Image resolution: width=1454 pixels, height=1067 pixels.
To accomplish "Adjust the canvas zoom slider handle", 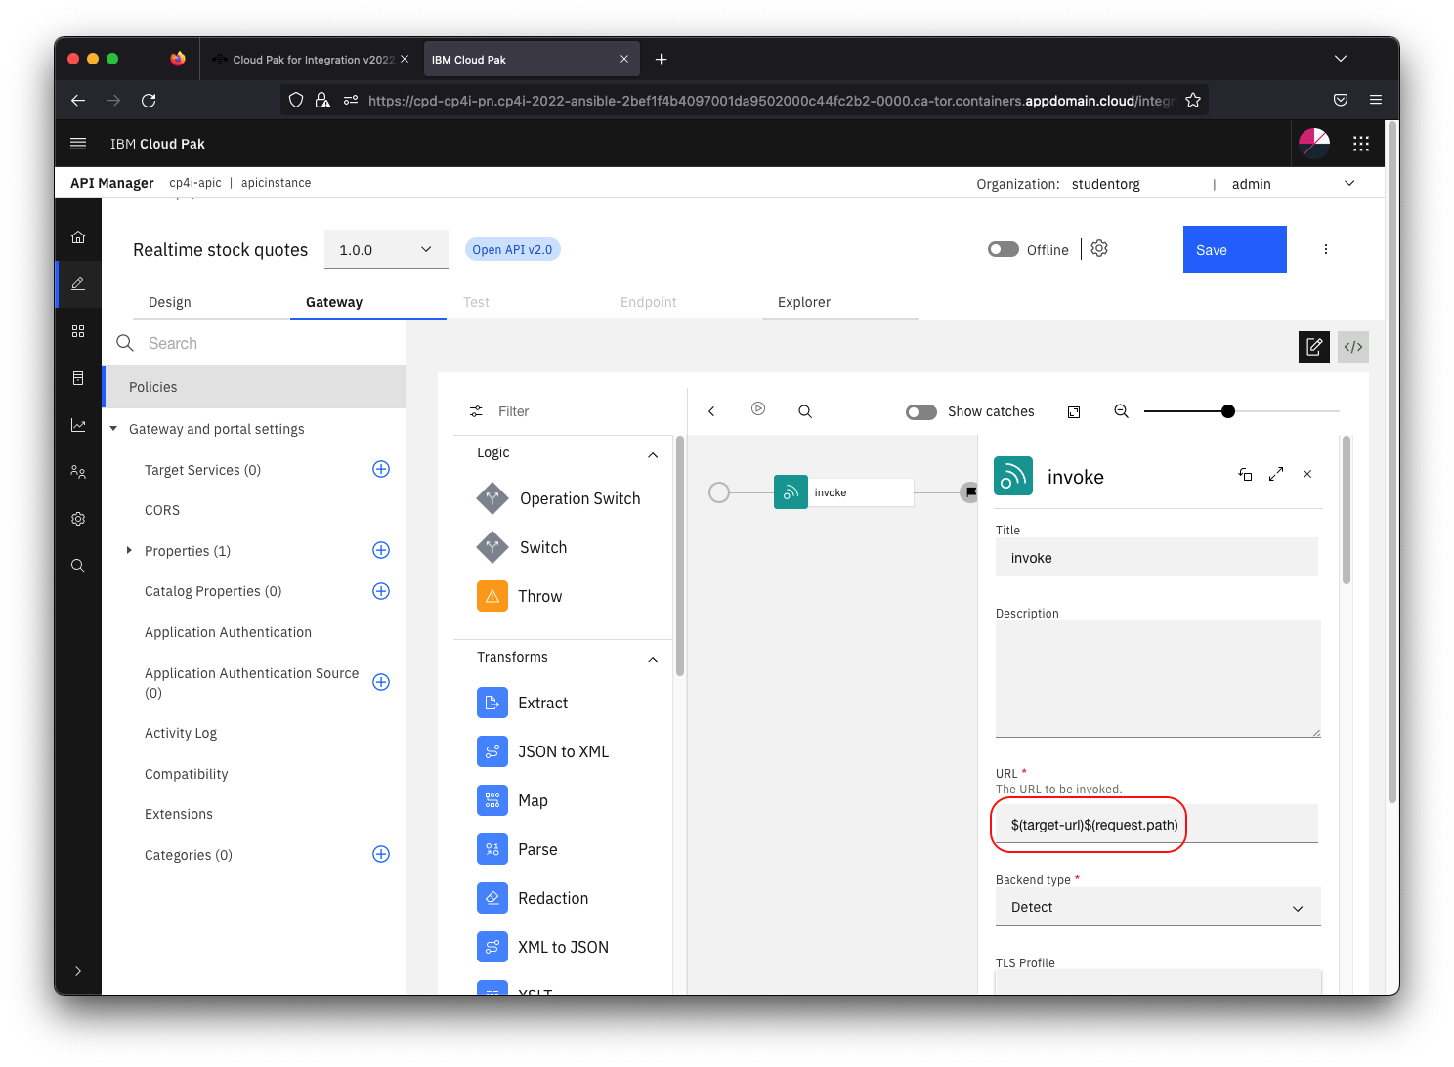I will point(1228,411).
